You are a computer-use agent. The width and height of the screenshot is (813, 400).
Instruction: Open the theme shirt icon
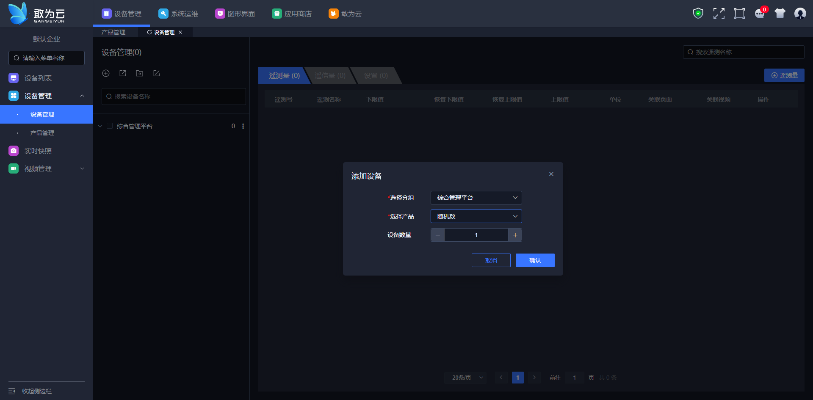click(x=780, y=14)
